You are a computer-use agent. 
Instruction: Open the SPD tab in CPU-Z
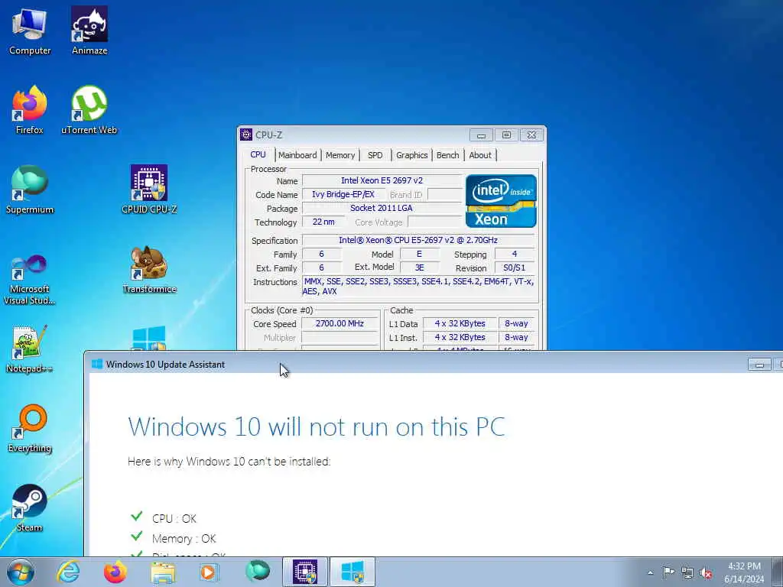pos(375,155)
